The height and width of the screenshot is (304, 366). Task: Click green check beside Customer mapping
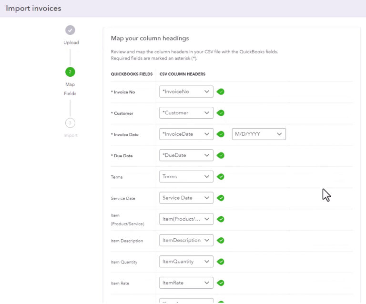pyautogui.click(x=220, y=113)
